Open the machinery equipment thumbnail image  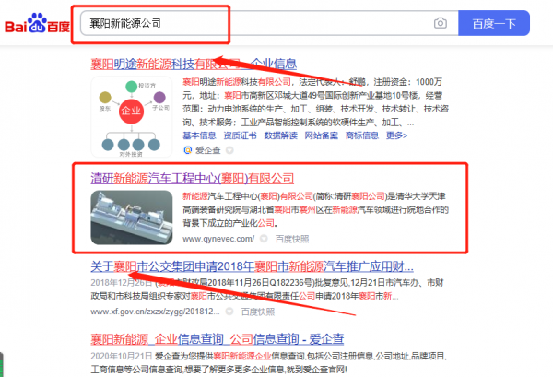[132, 218]
